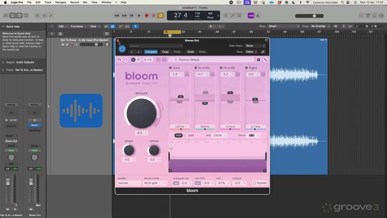Toggle the highs band enable dot

tap(246, 68)
